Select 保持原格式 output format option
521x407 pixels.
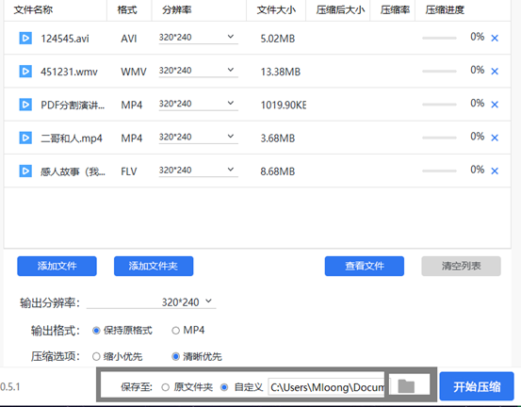96,331
